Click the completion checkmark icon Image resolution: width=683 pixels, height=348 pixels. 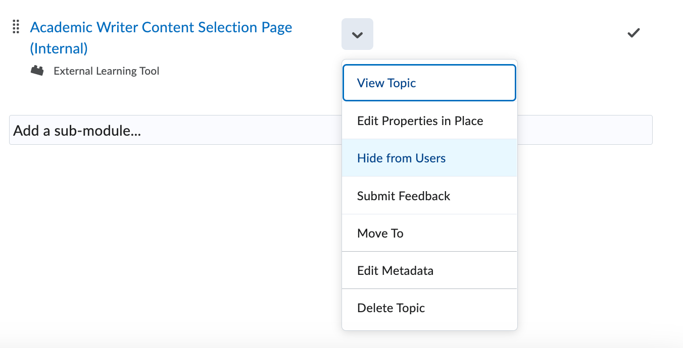[x=633, y=33]
